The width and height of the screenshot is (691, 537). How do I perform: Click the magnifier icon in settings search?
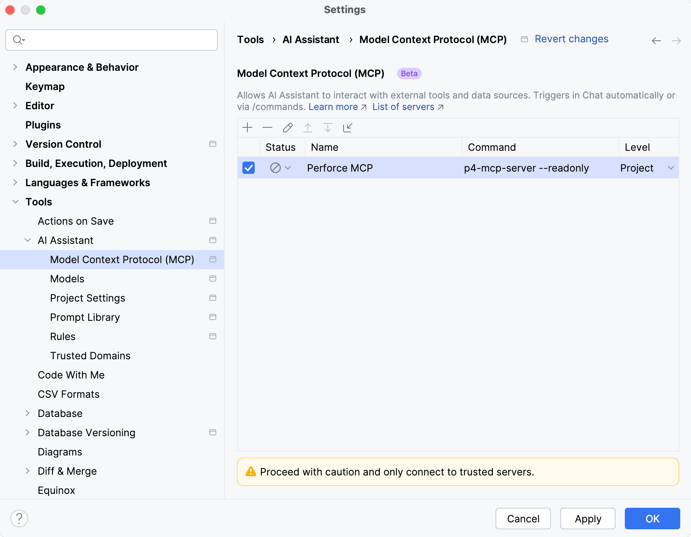click(18, 40)
